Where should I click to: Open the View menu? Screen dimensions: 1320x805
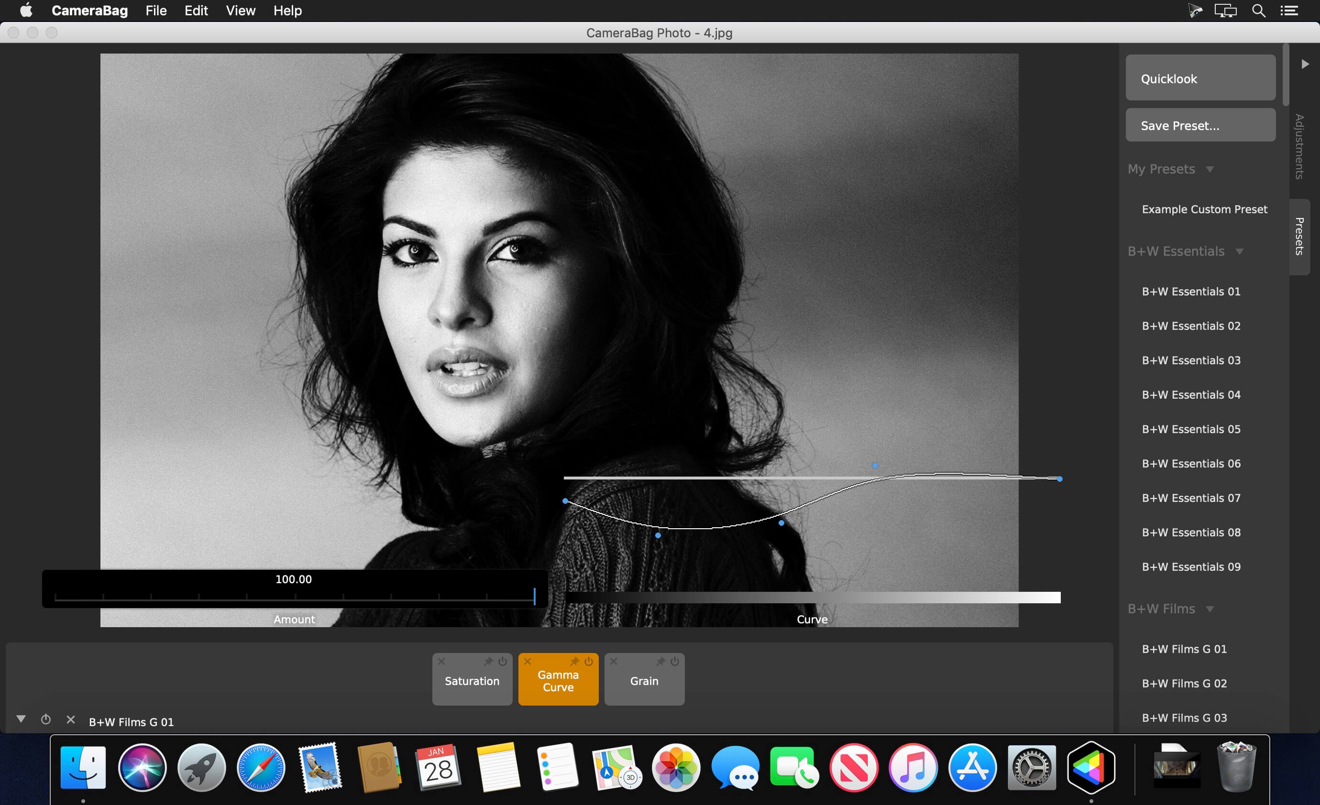pyautogui.click(x=241, y=11)
